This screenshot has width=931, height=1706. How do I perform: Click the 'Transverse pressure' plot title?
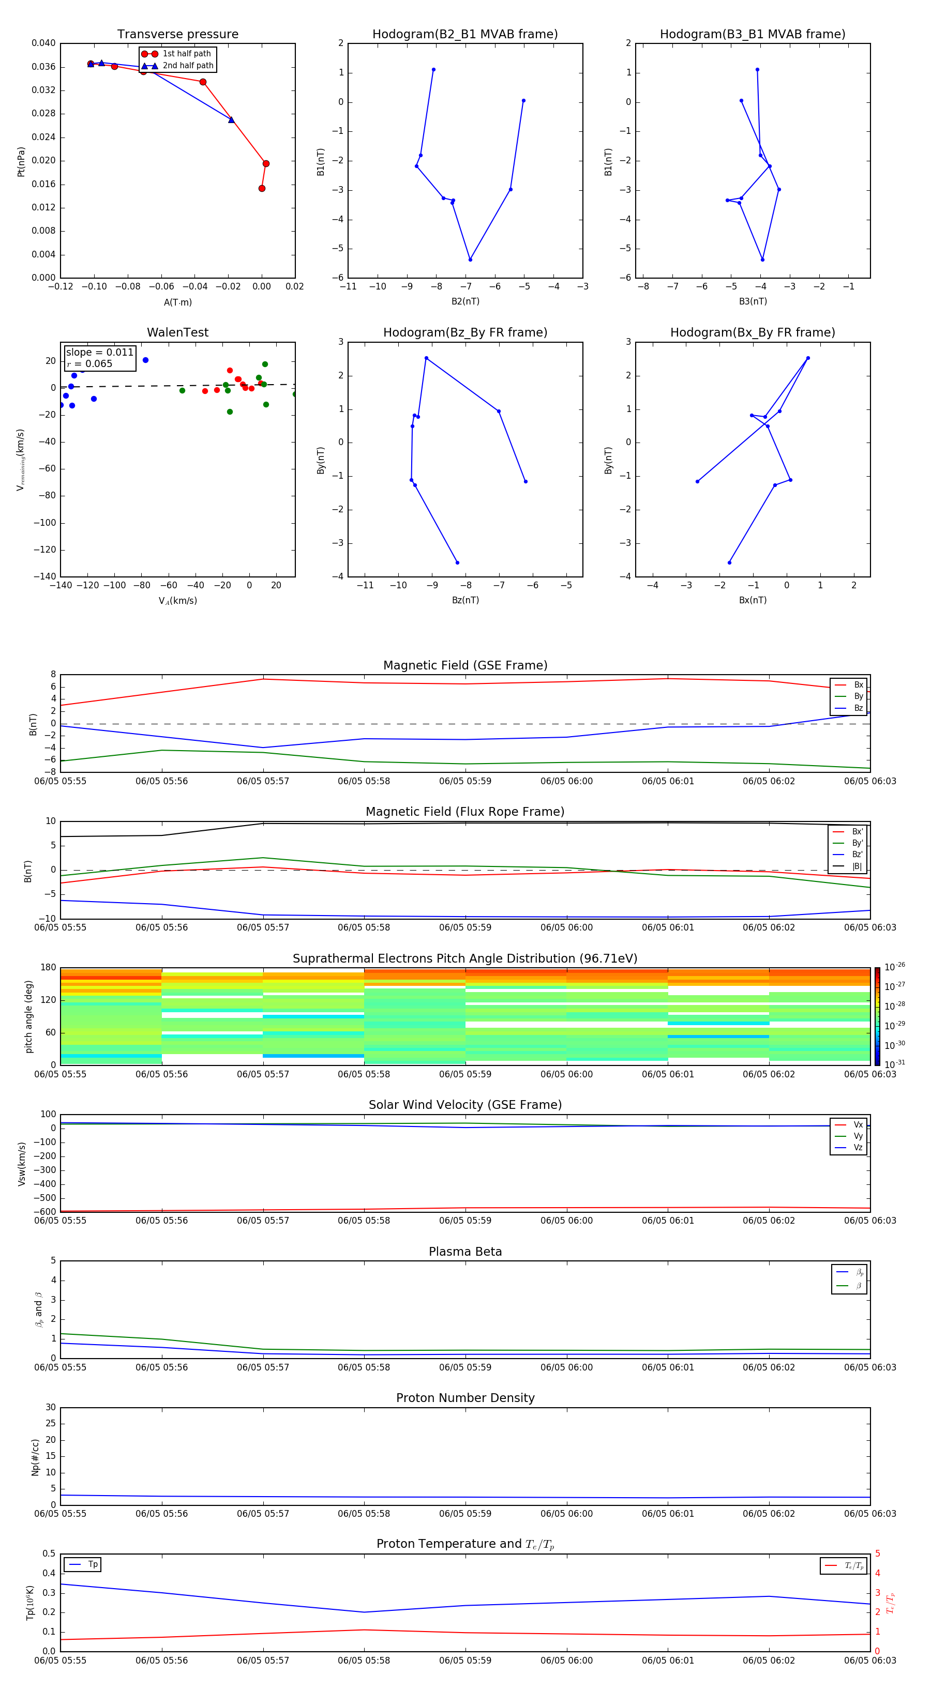(x=177, y=35)
